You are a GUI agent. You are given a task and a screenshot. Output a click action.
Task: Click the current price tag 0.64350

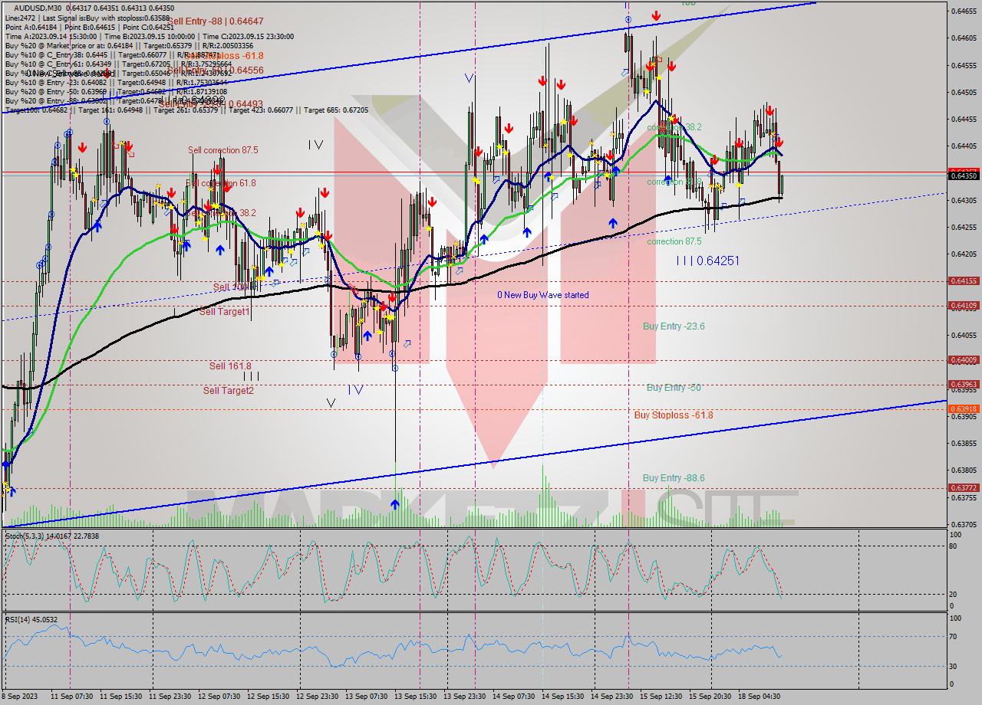pos(964,175)
